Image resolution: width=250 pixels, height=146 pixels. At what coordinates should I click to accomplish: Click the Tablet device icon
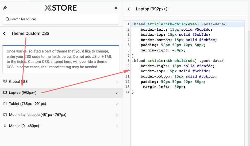pyautogui.click(x=5, y=104)
